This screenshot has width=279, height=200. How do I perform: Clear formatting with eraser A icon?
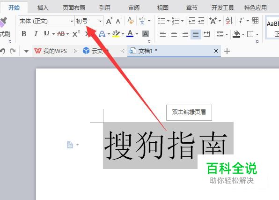click(131, 21)
